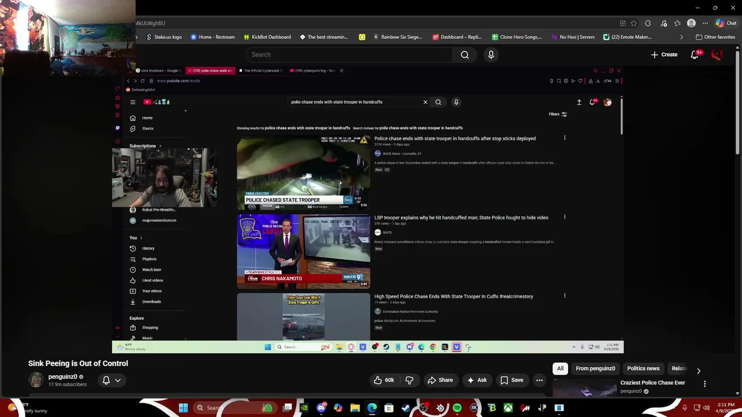Open options for Police chase ends result
The image size is (742, 417).
(x=565, y=138)
